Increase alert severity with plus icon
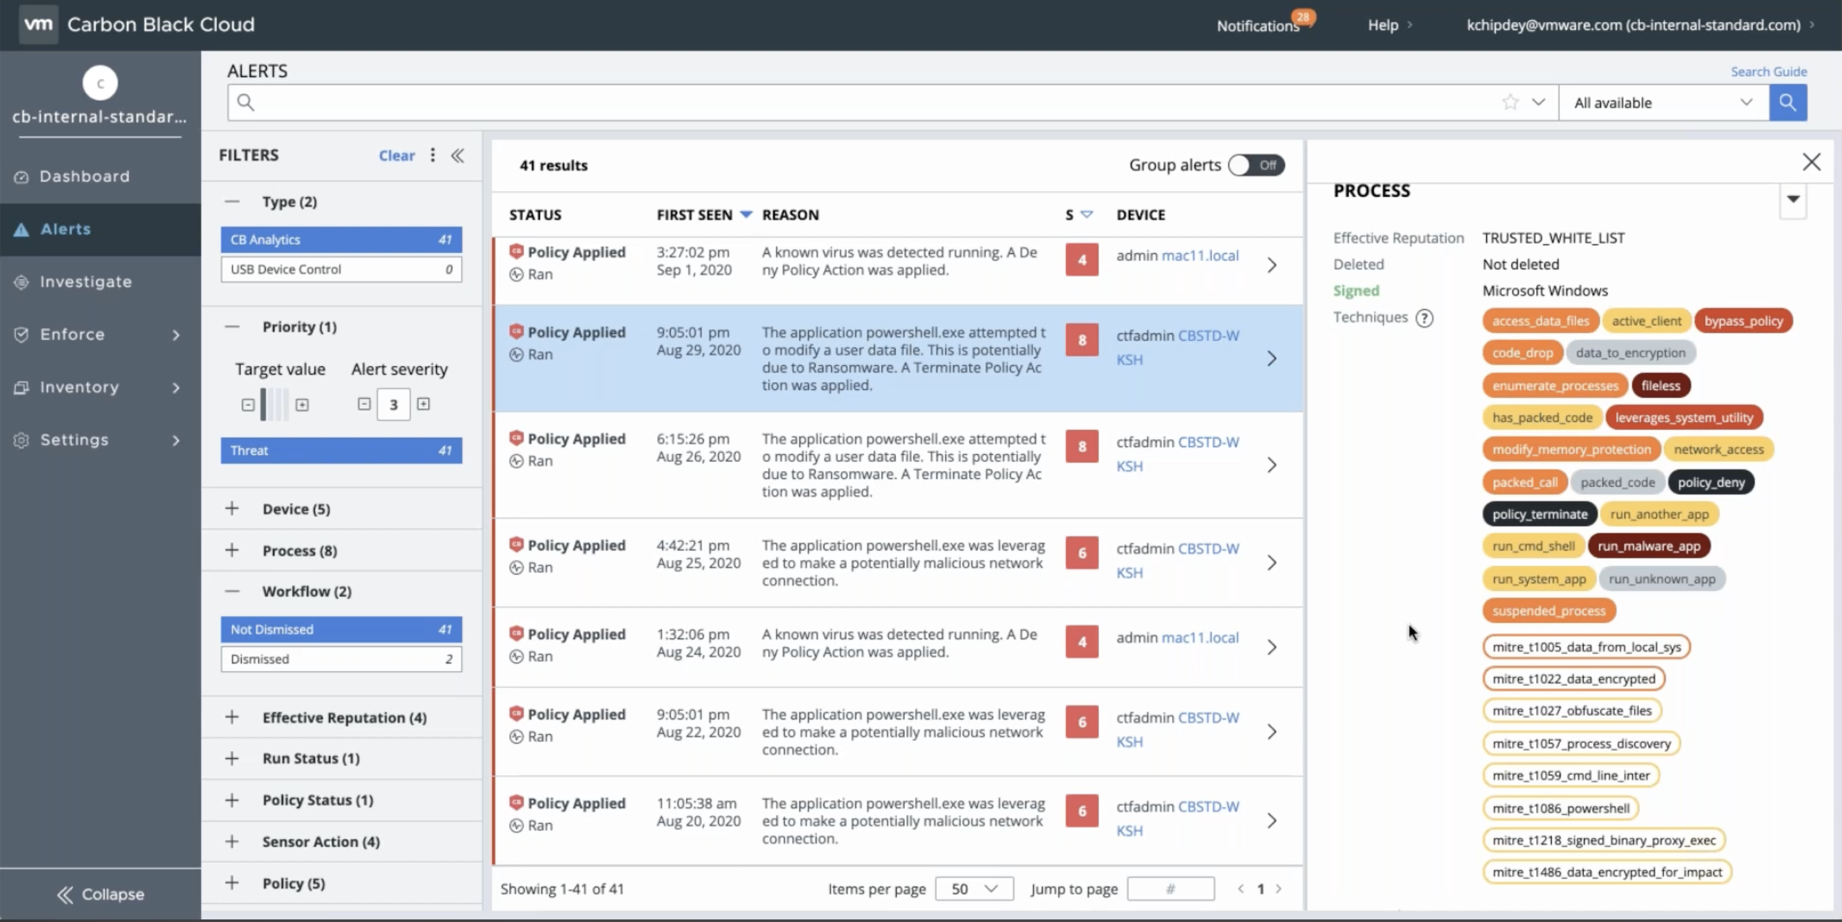 (x=423, y=404)
